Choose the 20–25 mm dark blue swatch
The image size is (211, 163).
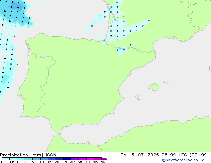coord(59,159)
